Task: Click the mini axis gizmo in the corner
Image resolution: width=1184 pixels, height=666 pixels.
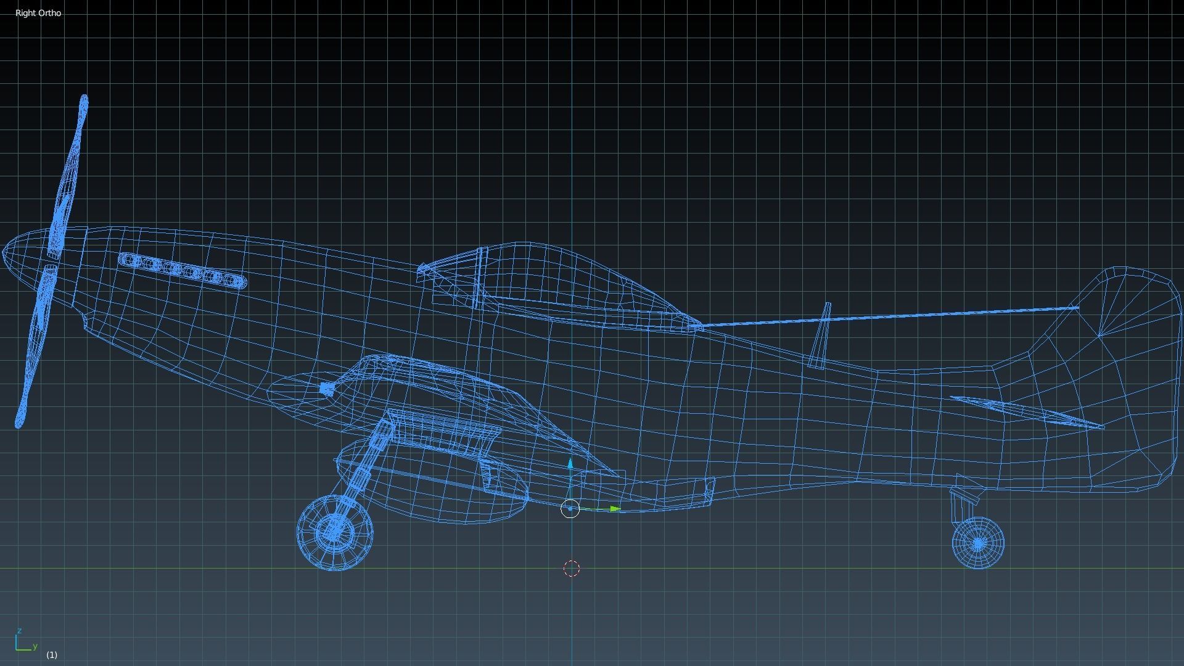Action: click(x=26, y=640)
